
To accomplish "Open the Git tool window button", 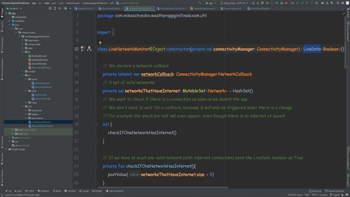I will point(9,191).
